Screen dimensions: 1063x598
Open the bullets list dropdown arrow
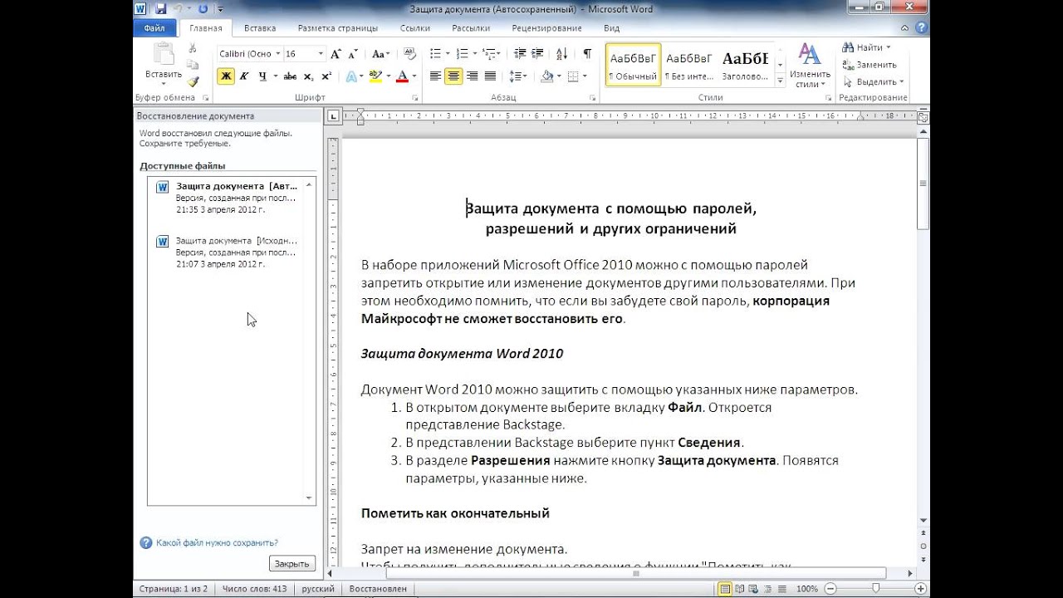pyautogui.click(x=447, y=54)
